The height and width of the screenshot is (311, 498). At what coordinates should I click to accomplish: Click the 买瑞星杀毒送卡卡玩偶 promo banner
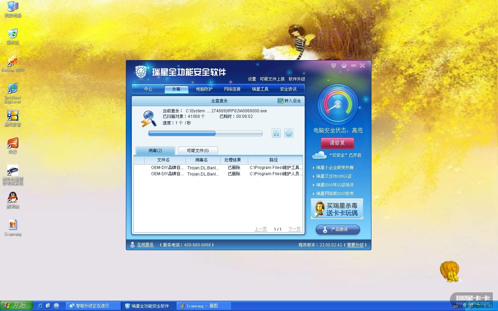337,209
